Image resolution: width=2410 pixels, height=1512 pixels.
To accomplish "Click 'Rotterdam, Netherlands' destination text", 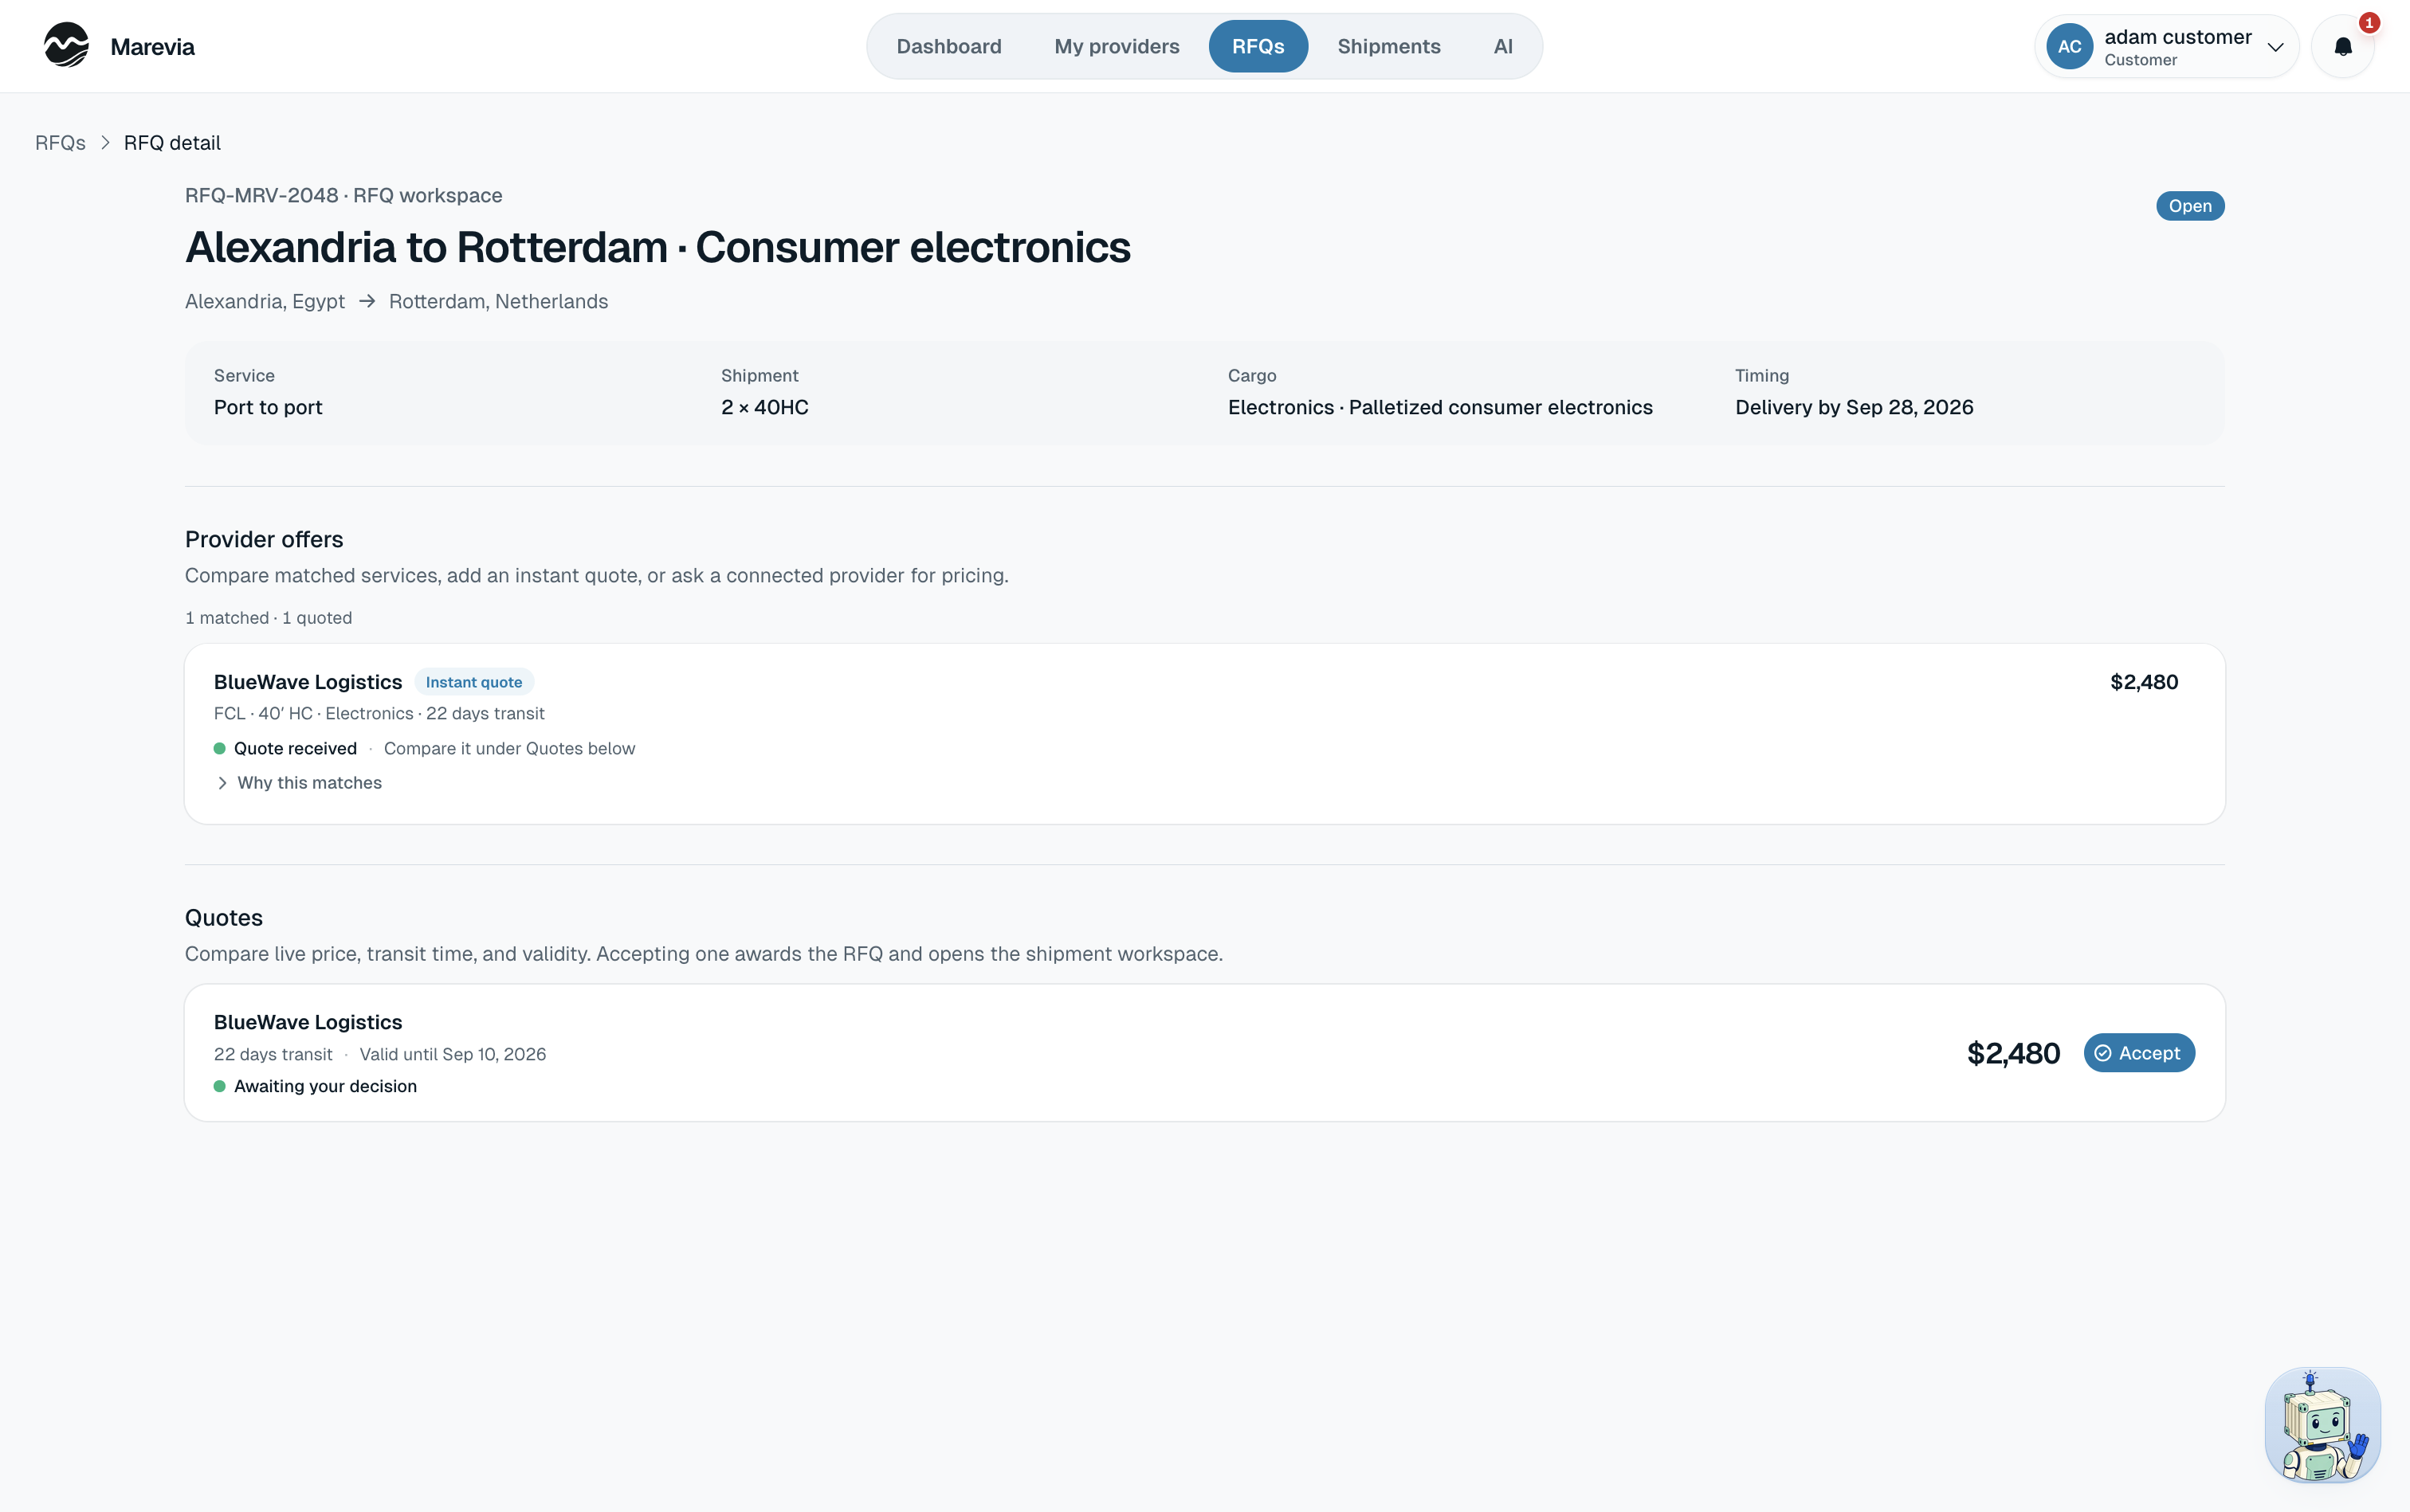I will pyautogui.click(x=498, y=302).
